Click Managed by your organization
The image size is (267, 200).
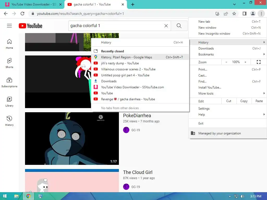[x=228, y=133]
